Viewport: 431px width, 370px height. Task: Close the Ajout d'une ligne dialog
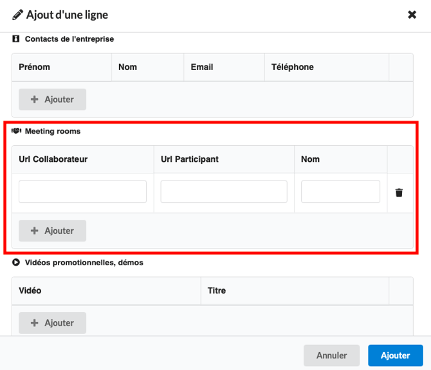click(412, 15)
